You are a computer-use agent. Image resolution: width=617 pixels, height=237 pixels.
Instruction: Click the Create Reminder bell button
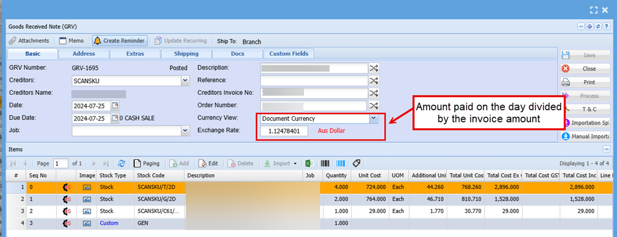pyautogui.click(x=119, y=41)
